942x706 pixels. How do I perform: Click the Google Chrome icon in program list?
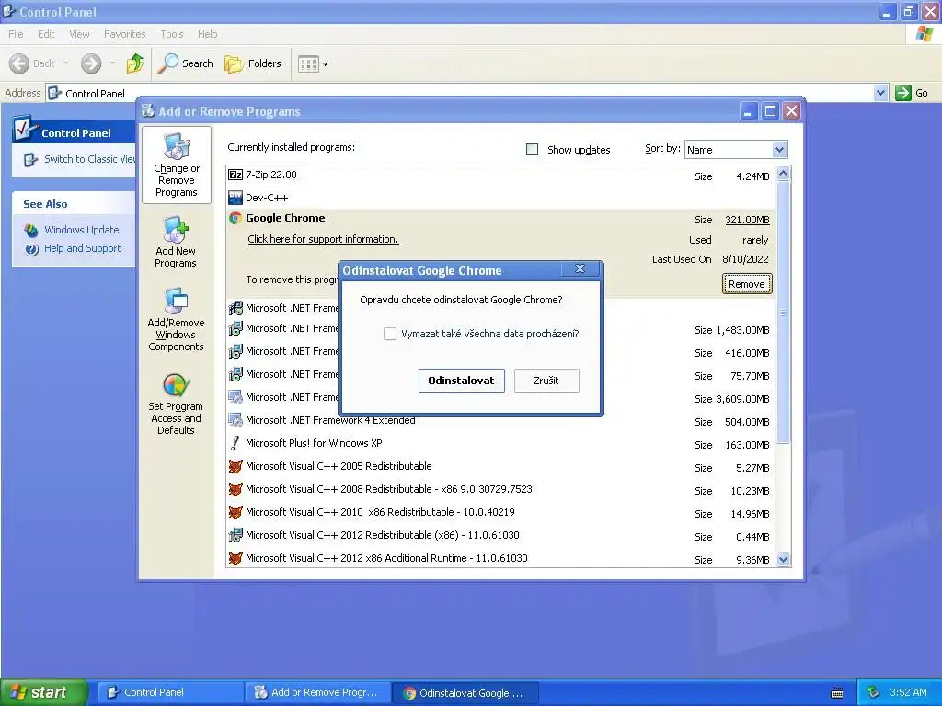[x=235, y=218]
